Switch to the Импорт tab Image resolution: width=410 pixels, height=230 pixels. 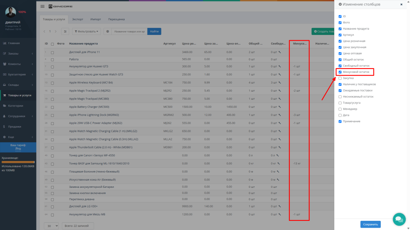[x=96, y=19]
